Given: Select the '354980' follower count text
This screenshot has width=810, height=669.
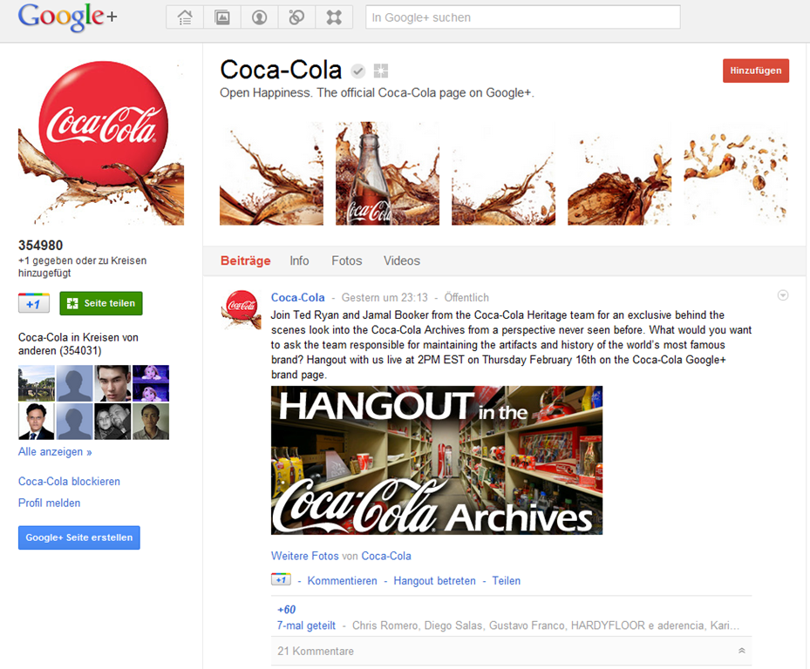Looking at the screenshot, I should coord(40,245).
